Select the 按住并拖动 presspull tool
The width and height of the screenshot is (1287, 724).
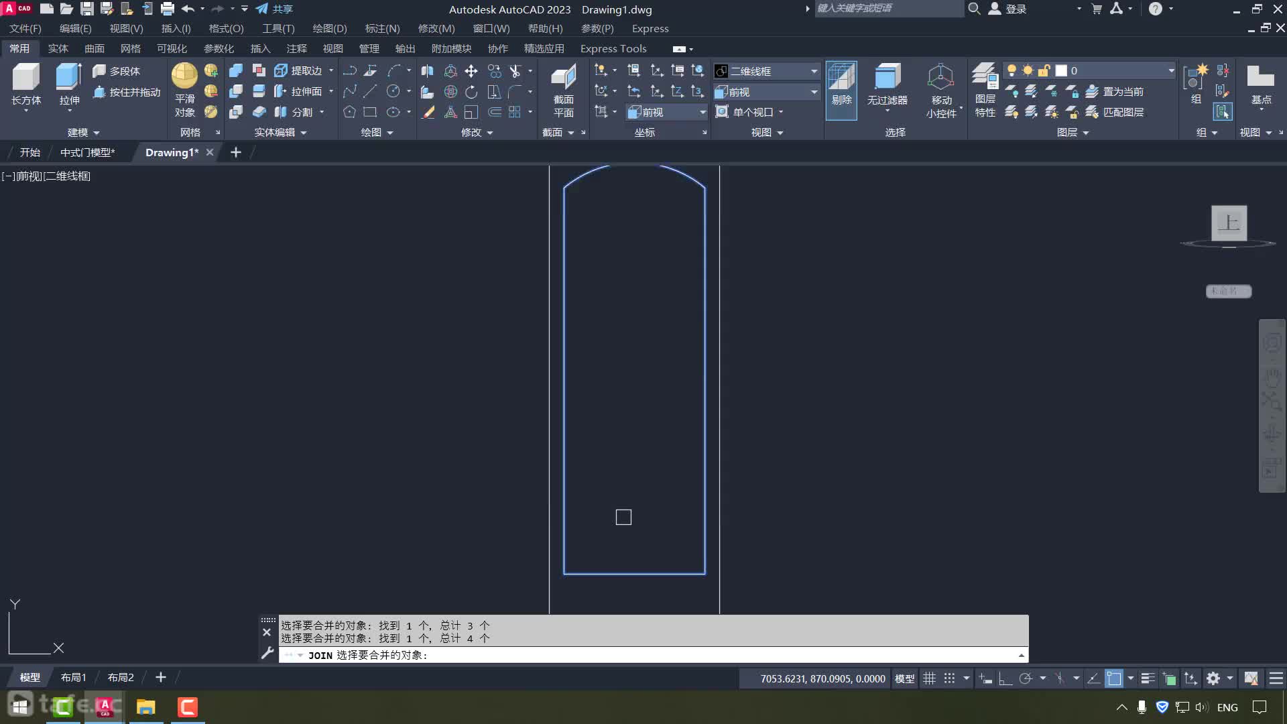[x=127, y=92]
